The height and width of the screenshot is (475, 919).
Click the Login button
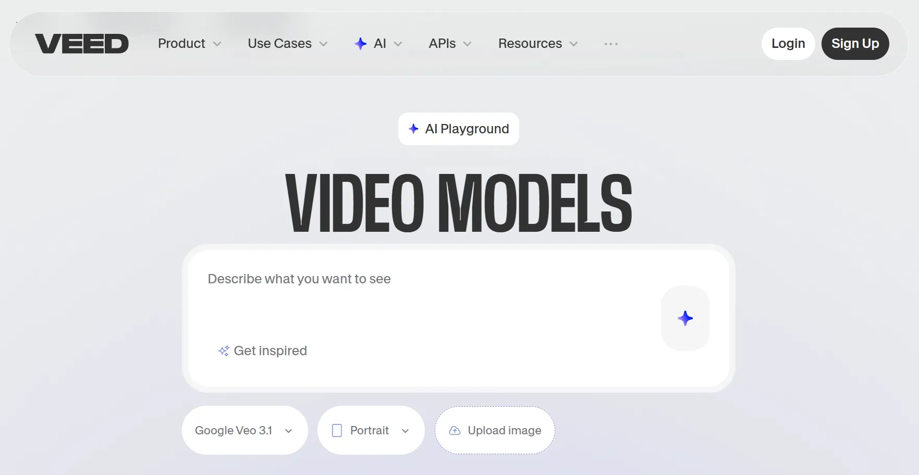(788, 44)
